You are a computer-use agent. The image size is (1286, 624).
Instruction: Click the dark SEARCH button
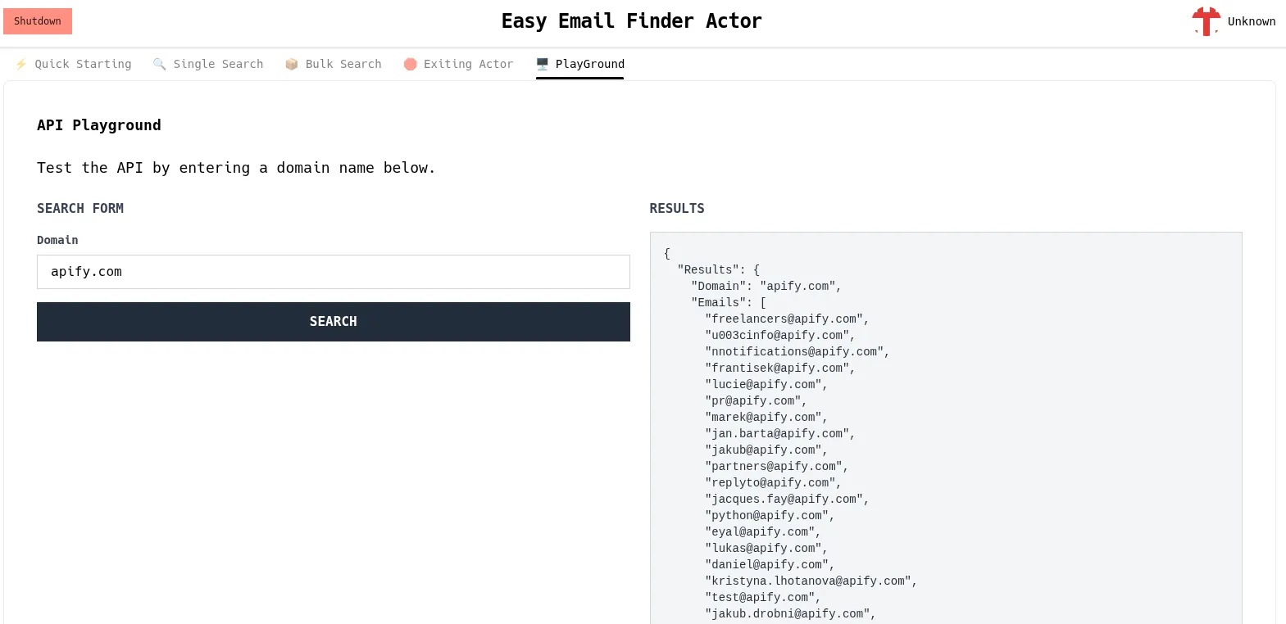click(333, 322)
